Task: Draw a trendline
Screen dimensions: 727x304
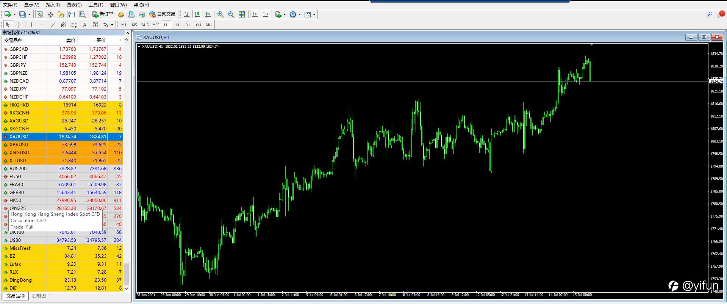Action: (x=53, y=25)
